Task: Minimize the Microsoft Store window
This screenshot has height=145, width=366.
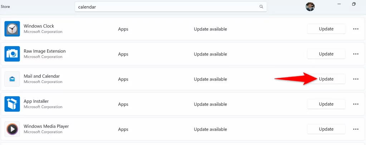Action: click(x=338, y=4)
